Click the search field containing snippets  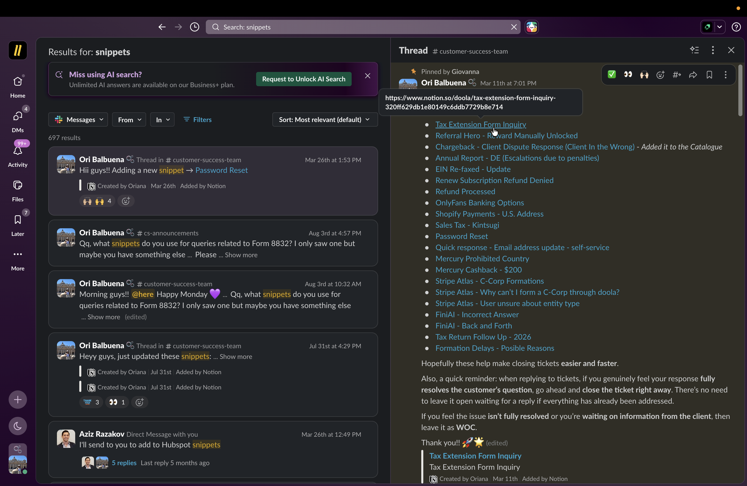tap(363, 27)
